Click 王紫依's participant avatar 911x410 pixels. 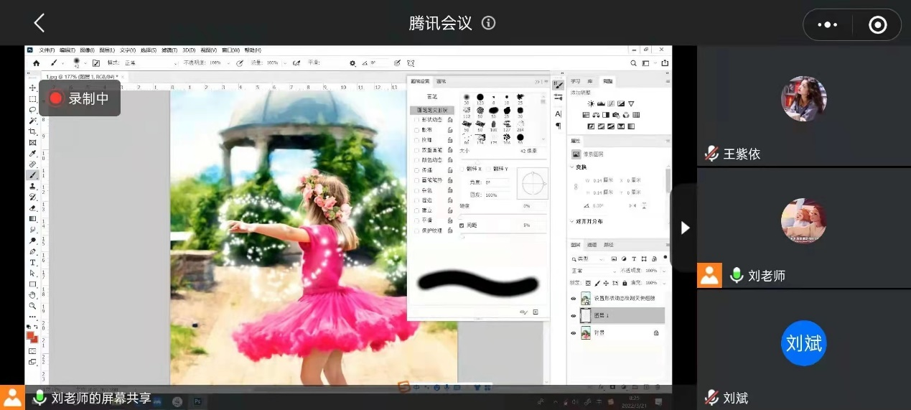(x=803, y=98)
